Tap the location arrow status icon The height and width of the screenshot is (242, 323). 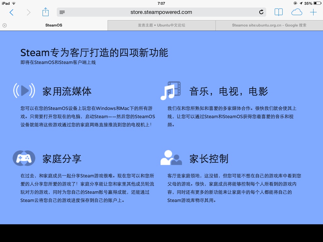(301, 3)
